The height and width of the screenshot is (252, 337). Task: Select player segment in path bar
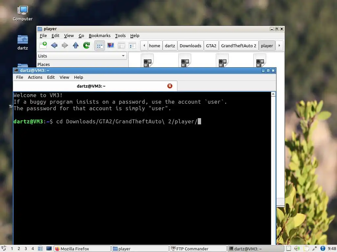267,46
